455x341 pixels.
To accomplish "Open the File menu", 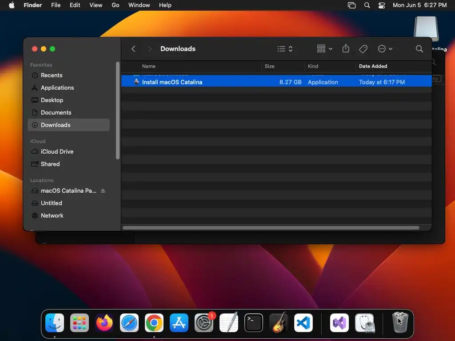I will pos(56,5).
